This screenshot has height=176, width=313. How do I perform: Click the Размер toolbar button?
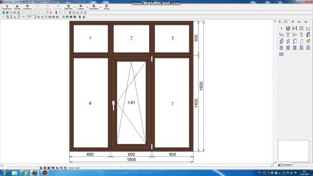[17, 7]
